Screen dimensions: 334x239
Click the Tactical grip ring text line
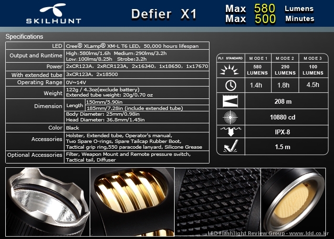134,147
